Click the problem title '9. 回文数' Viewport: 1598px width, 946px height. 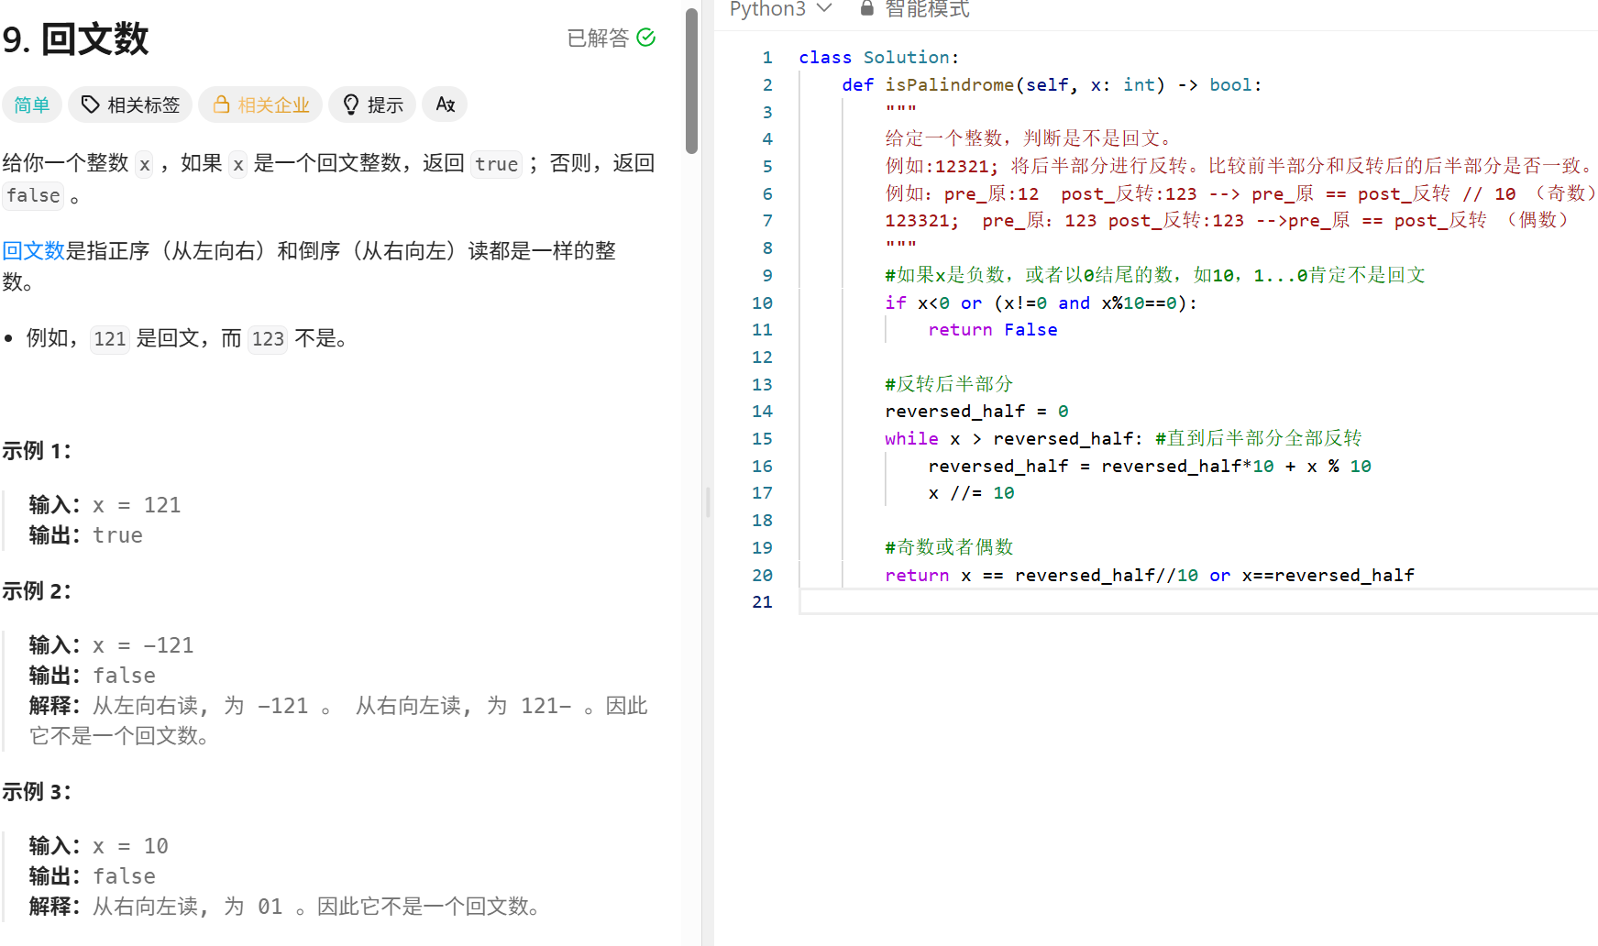[75, 39]
